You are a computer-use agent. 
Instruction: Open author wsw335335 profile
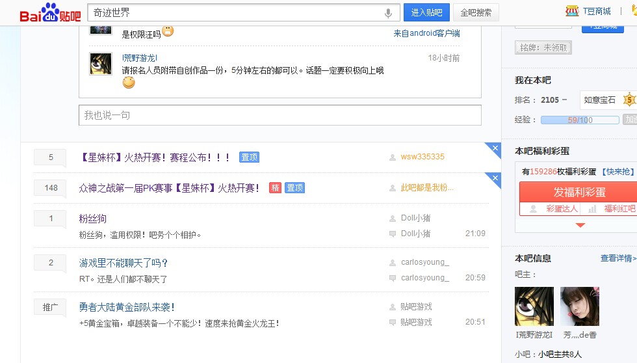coord(422,157)
